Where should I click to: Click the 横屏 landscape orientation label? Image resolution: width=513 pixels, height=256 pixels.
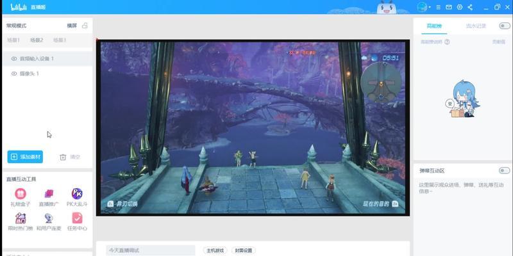coord(72,26)
